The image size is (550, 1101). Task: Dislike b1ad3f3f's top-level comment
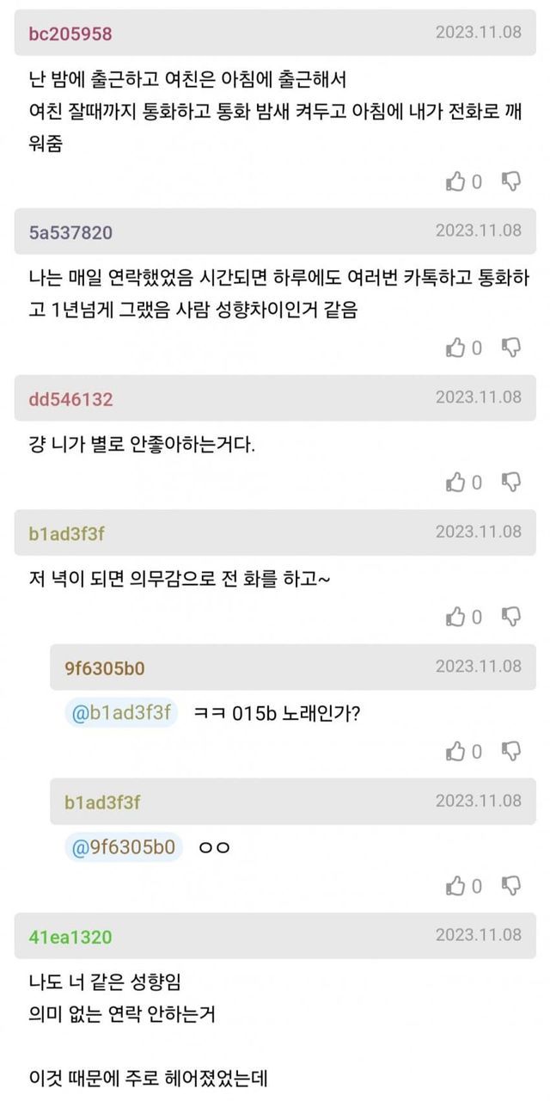(511, 617)
